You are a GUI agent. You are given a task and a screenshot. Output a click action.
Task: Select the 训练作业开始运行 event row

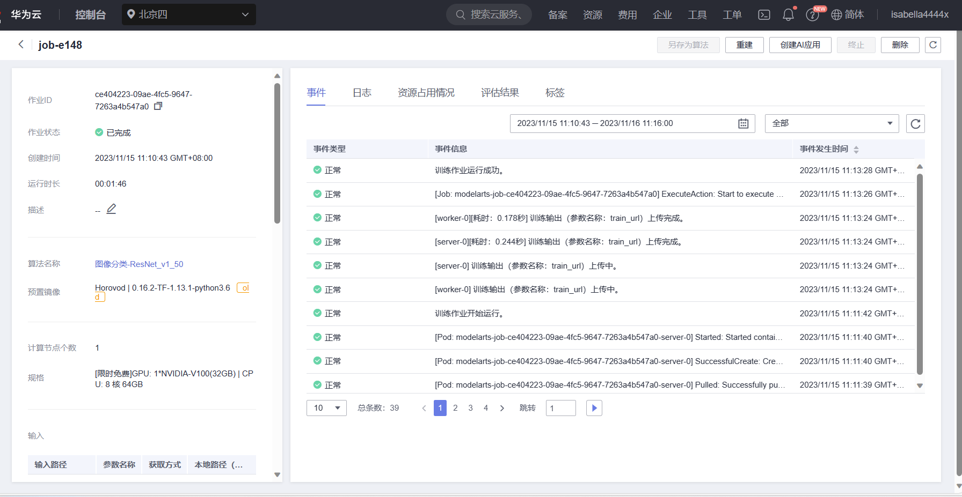[610, 314]
